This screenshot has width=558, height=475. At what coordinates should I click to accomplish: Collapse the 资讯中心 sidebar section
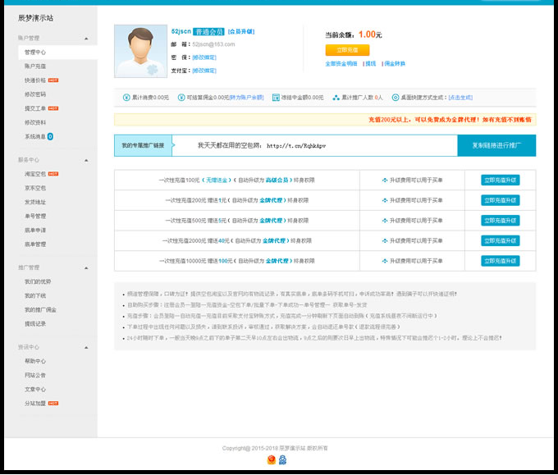[85, 347]
